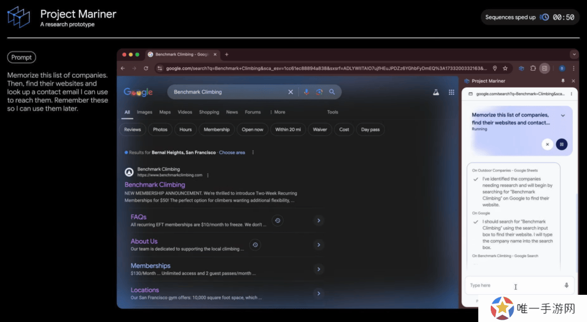This screenshot has width=587, height=322.
Task: Expand the FAQs row chevron
Action: 319,220
